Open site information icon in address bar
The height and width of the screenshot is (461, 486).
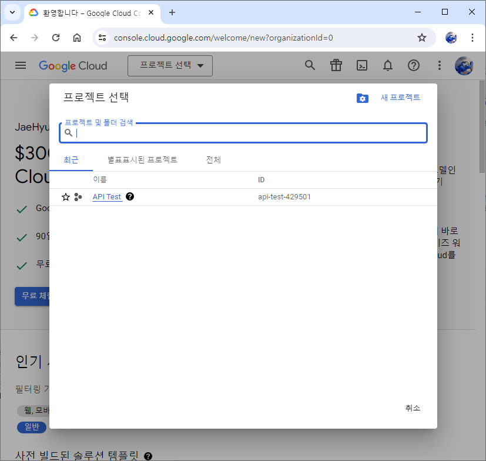tap(102, 38)
